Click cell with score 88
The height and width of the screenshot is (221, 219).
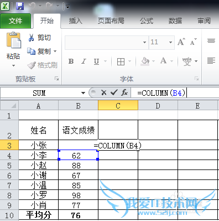pyautogui.click(x=78, y=165)
